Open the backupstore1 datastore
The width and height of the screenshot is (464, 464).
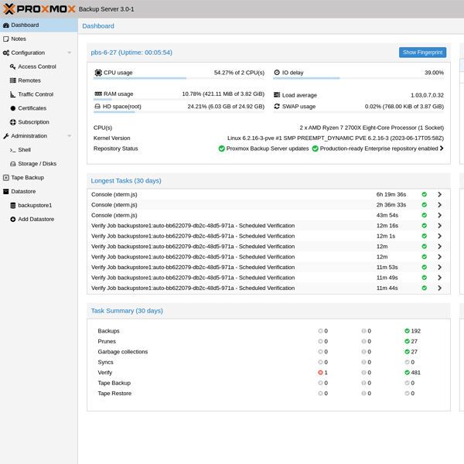[39, 206]
